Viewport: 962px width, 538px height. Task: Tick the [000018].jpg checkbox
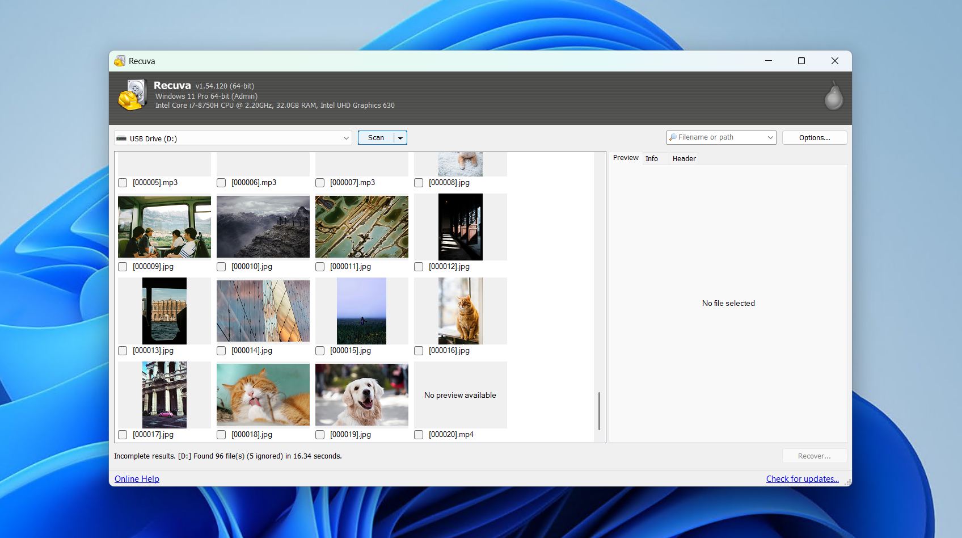coord(221,435)
